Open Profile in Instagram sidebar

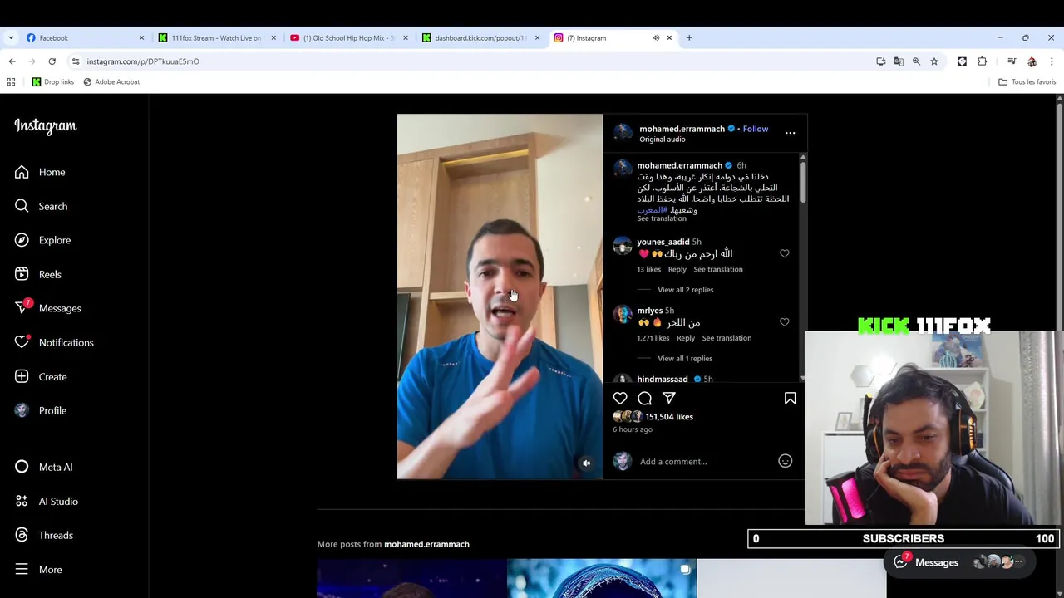point(41,410)
